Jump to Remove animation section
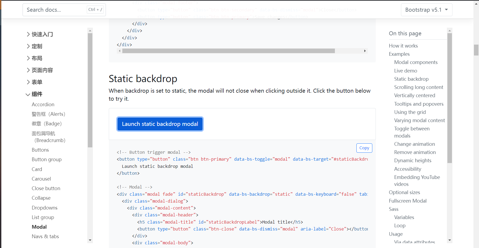 click(415, 152)
